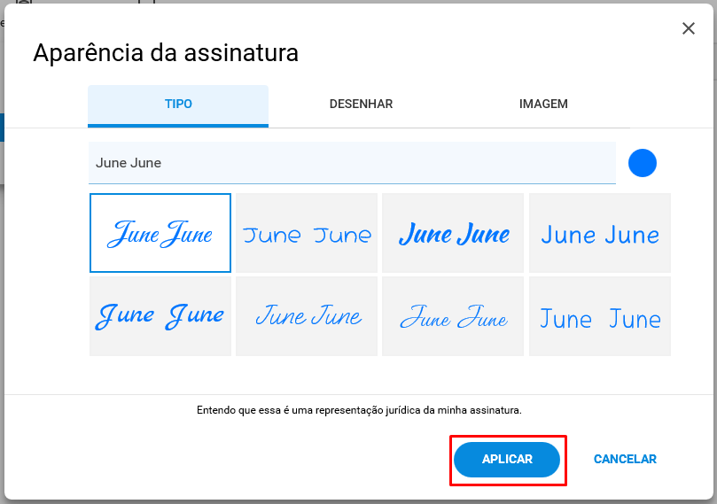Screen dimensions: 717x504
Task: Click the dimmed backdrop outside the dialog
Action: pos(2,320)
